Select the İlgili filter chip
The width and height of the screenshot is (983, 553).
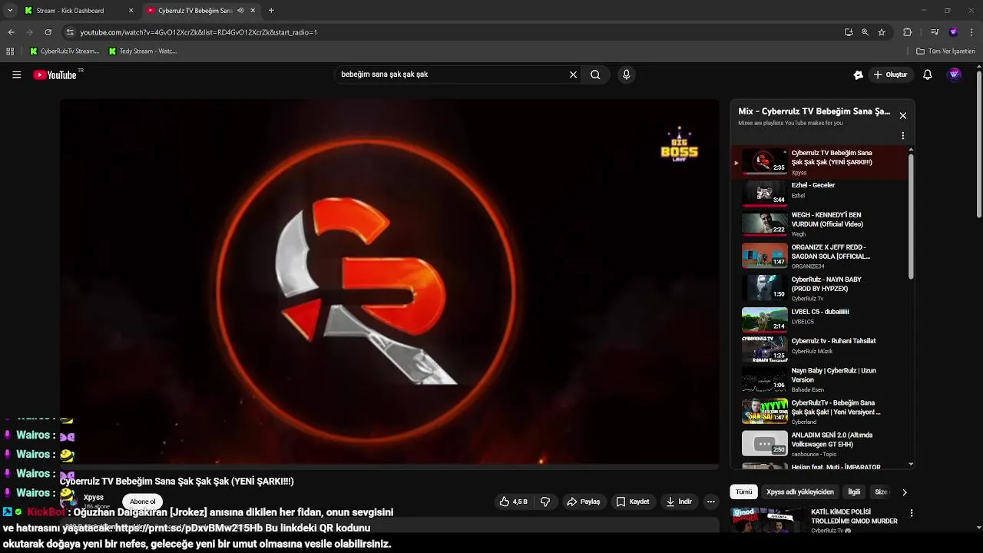coord(854,492)
